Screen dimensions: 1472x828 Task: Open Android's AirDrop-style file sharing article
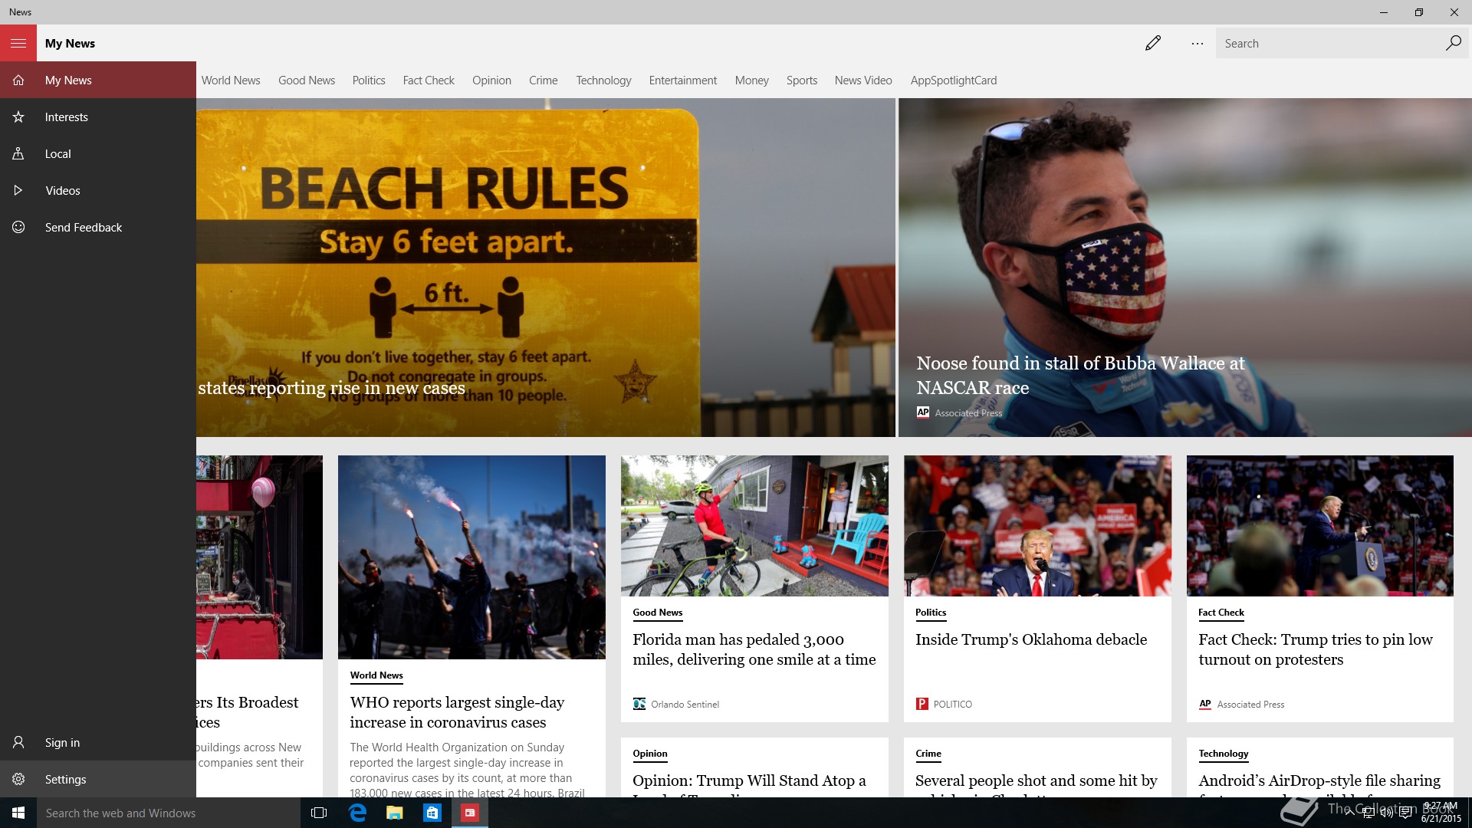tap(1319, 780)
